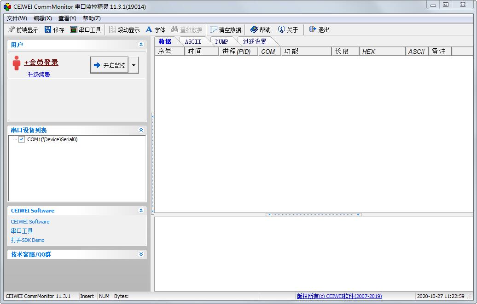Switch to the DUMP tab
The height and width of the screenshot is (304, 477).
click(x=221, y=41)
